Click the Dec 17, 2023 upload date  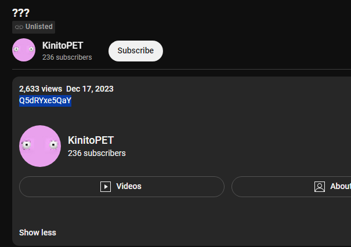click(x=90, y=89)
